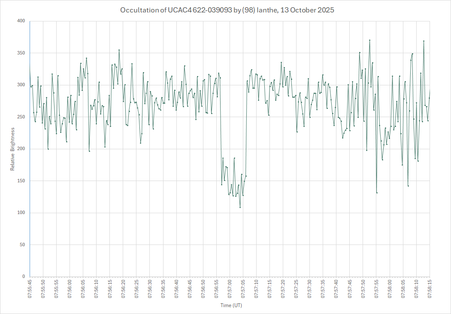Click the peak data point near 07:56:18
This screenshot has height=314, width=451.
click(x=119, y=50)
